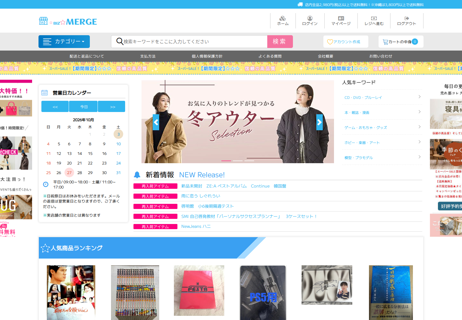Open the red FESTA box product thumbnail

199,291
